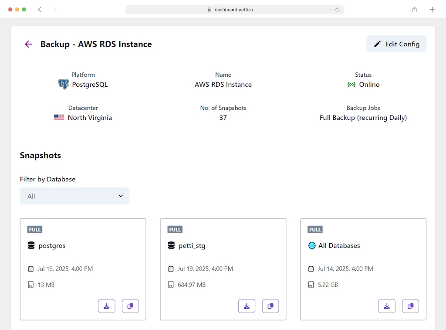Download the All Databases snapshot
446x330 pixels.
coord(387,306)
